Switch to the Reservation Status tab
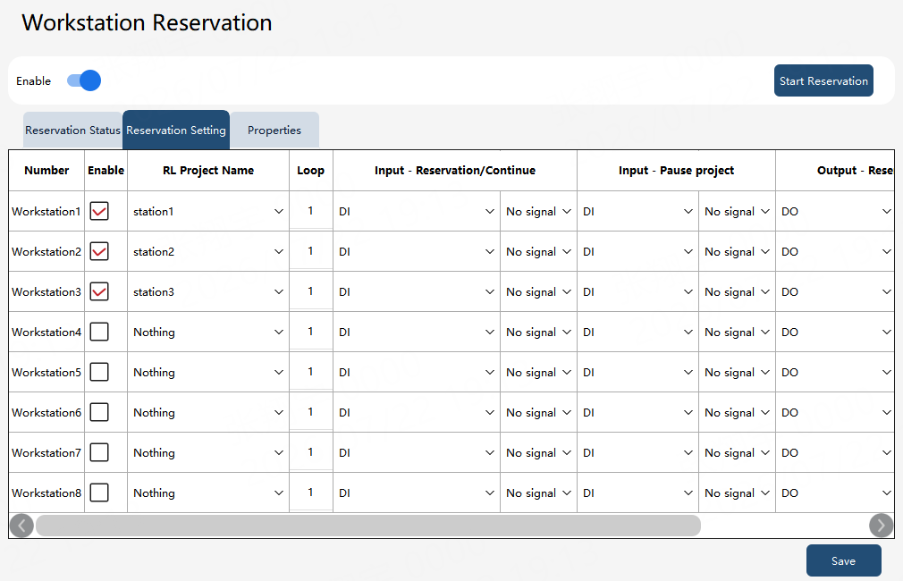Viewport: 903px width, 581px height. pyautogui.click(x=72, y=131)
